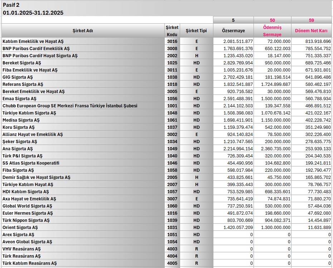Click company code 3008 cell
Viewport: 333px width, 268px height.
click(x=172, y=49)
